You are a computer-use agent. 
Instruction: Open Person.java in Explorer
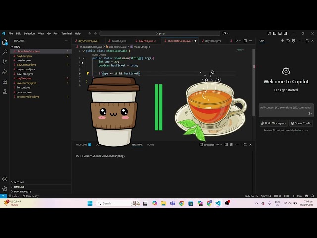pos(41,87)
